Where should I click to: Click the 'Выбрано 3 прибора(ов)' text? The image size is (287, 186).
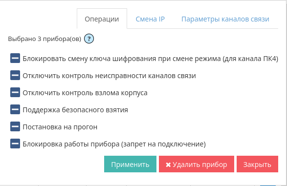(44, 39)
